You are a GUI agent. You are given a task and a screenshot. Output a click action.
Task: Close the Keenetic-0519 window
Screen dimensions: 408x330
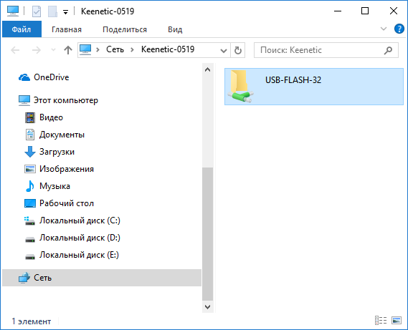point(394,11)
